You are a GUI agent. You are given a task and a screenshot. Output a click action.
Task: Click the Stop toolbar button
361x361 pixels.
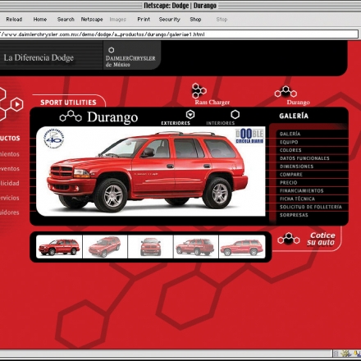222,20
